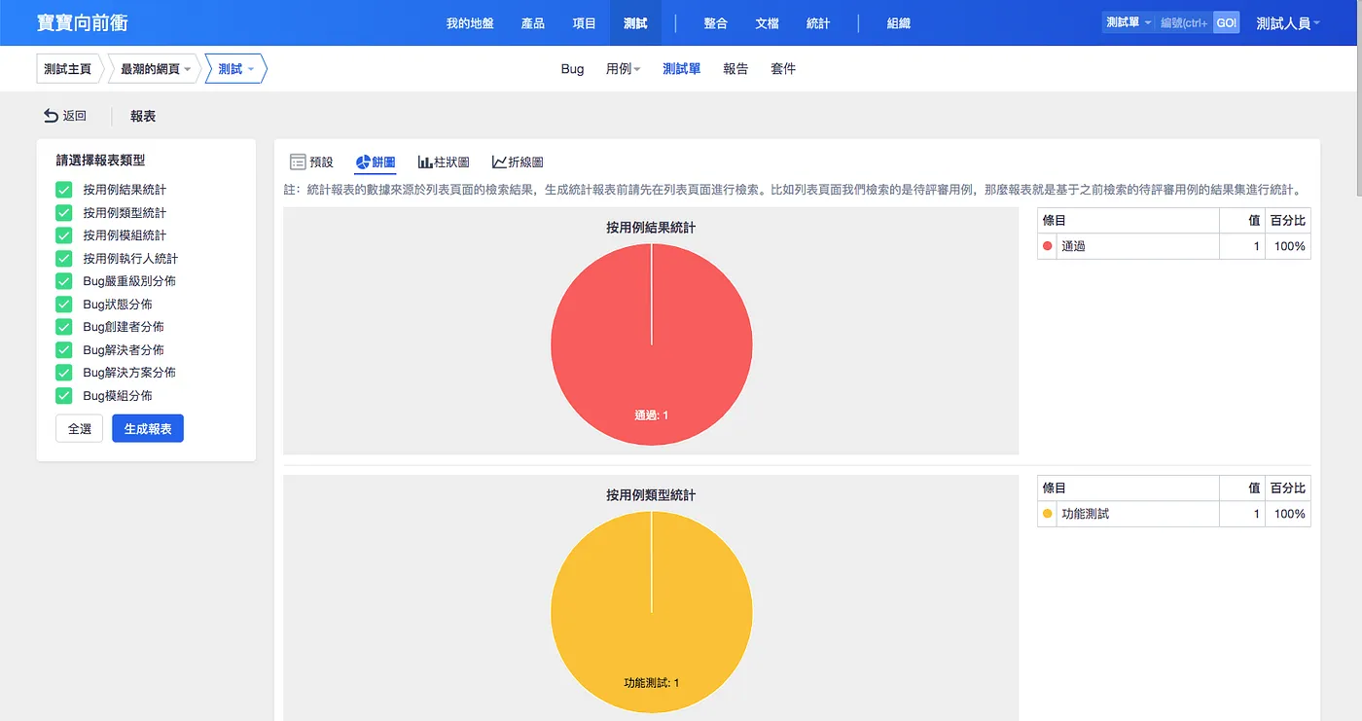Uncheck Bug創建者分佈
Image resolution: width=1362 pixels, height=721 pixels.
pos(64,327)
